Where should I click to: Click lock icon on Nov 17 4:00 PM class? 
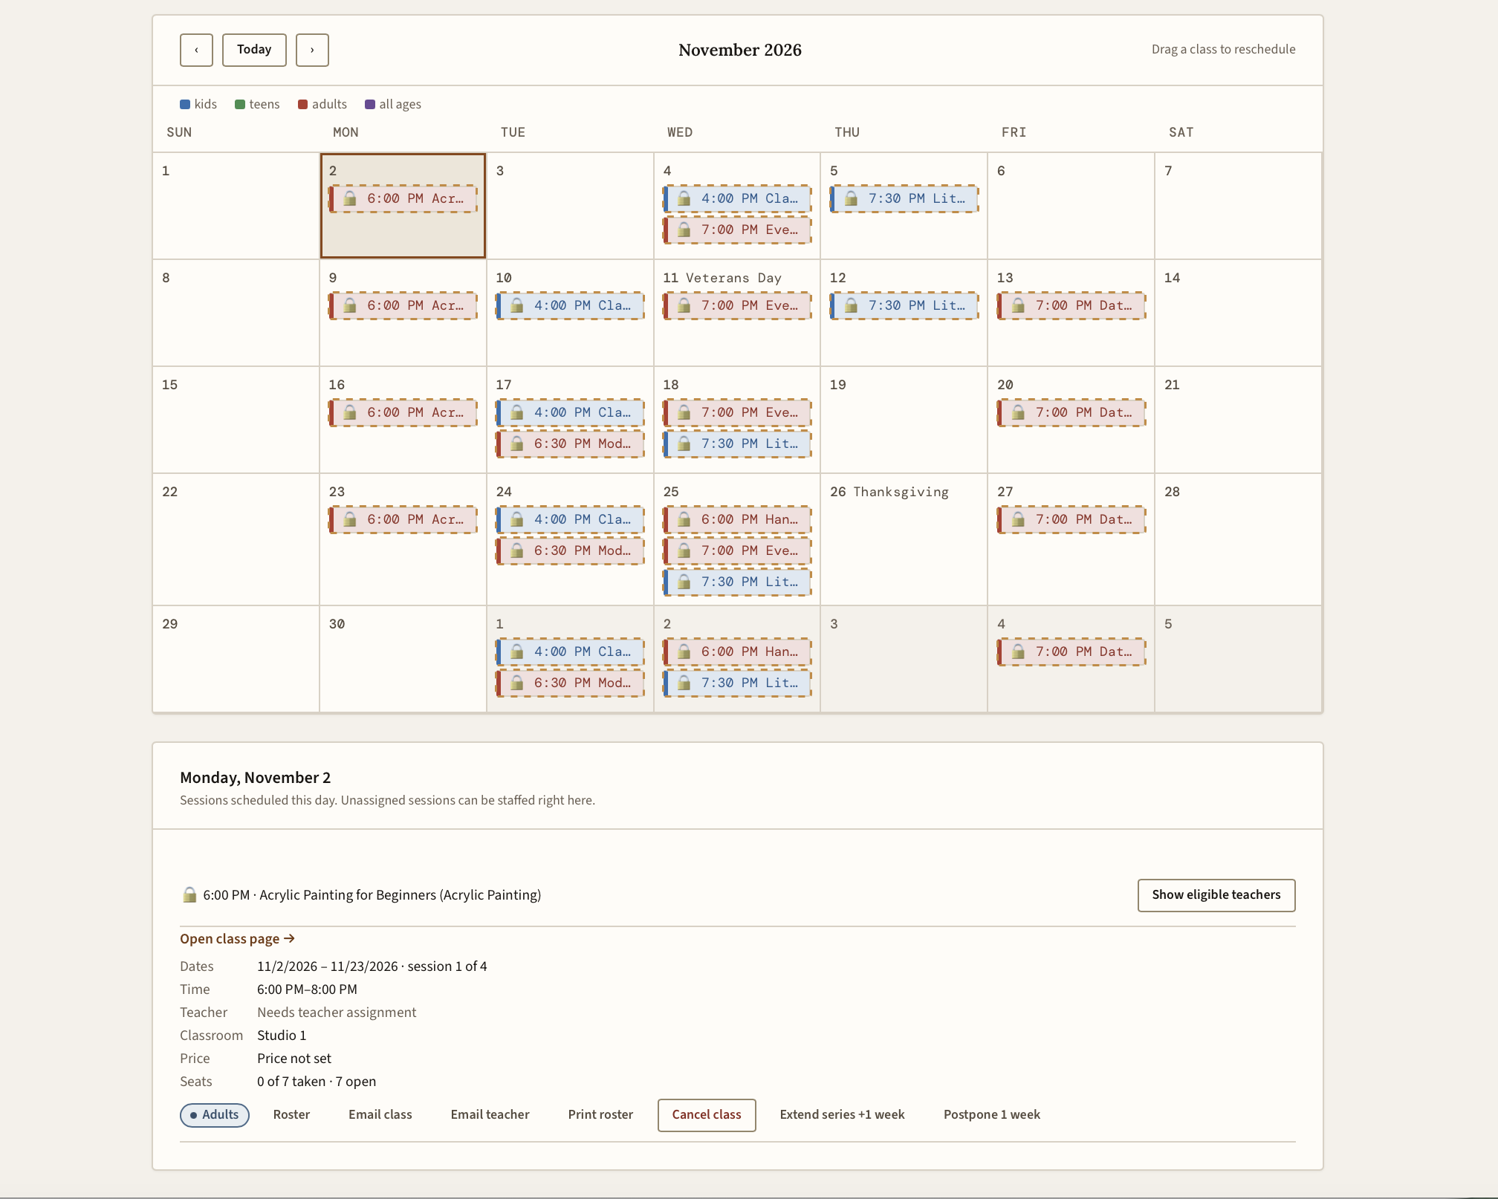point(517,412)
